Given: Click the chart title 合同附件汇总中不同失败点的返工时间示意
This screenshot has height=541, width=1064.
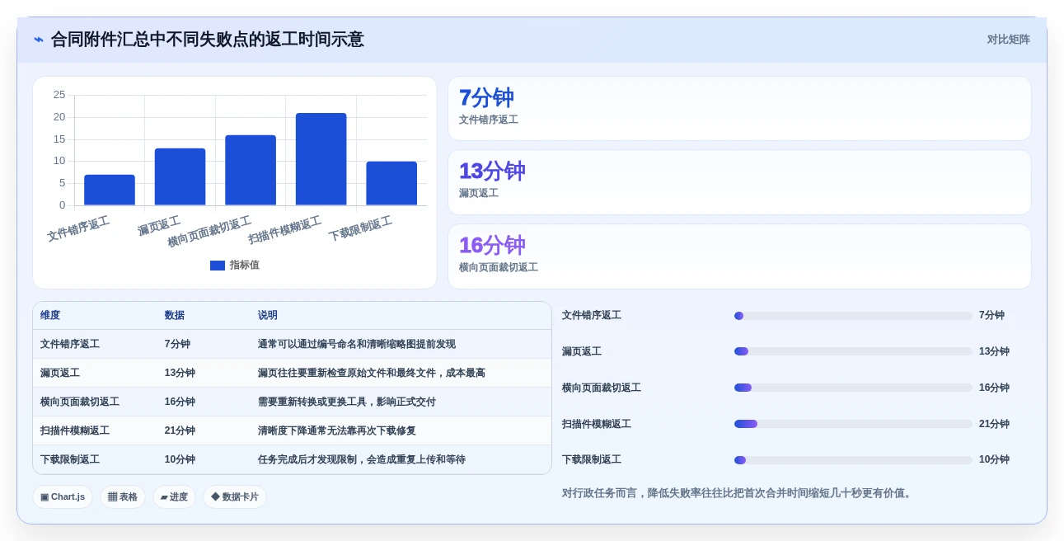Looking at the screenshot, I should pyautogui.click(x=207, y=40).
